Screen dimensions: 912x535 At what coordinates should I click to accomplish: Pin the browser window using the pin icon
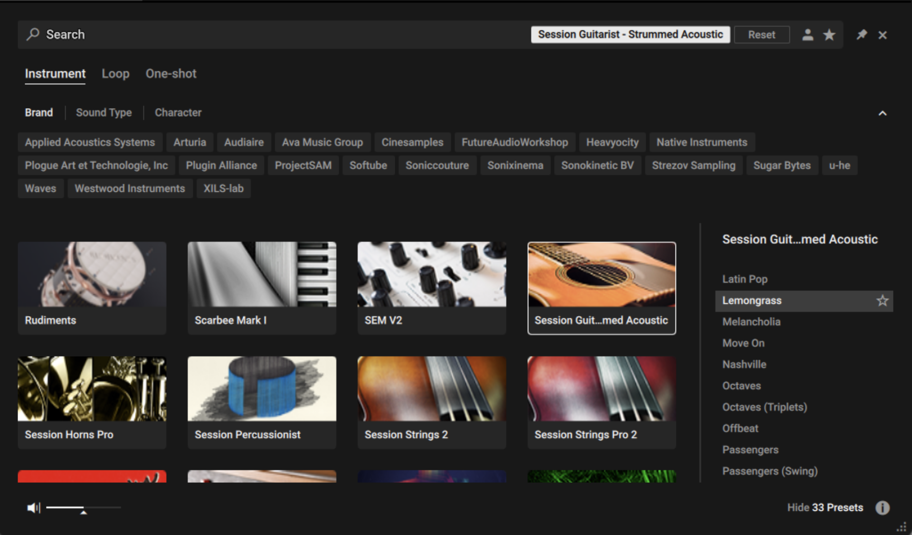861,35
